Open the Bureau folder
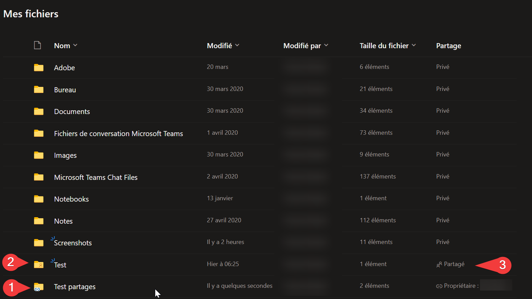 coord(65,90)
